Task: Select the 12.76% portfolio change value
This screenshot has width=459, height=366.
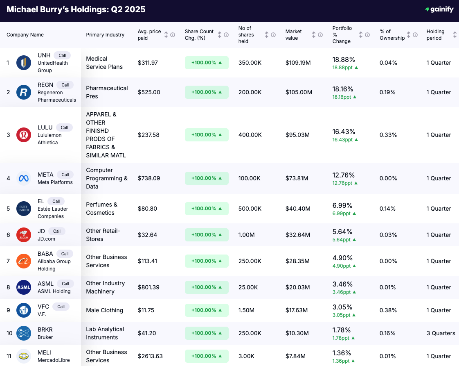Action: coord(343,175)
